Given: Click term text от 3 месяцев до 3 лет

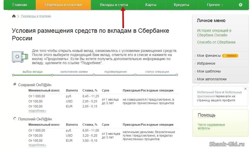Looking at the screenshot, I should click(x=111, y=135).
